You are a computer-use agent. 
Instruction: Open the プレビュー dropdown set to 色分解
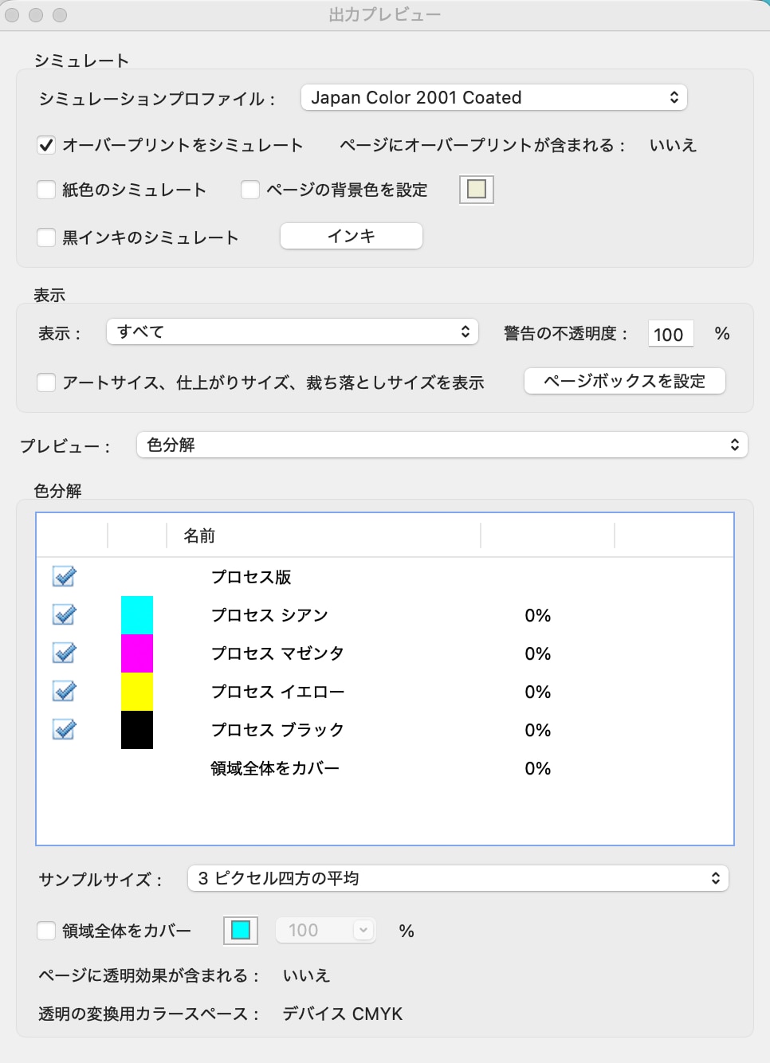click(442, 445)
